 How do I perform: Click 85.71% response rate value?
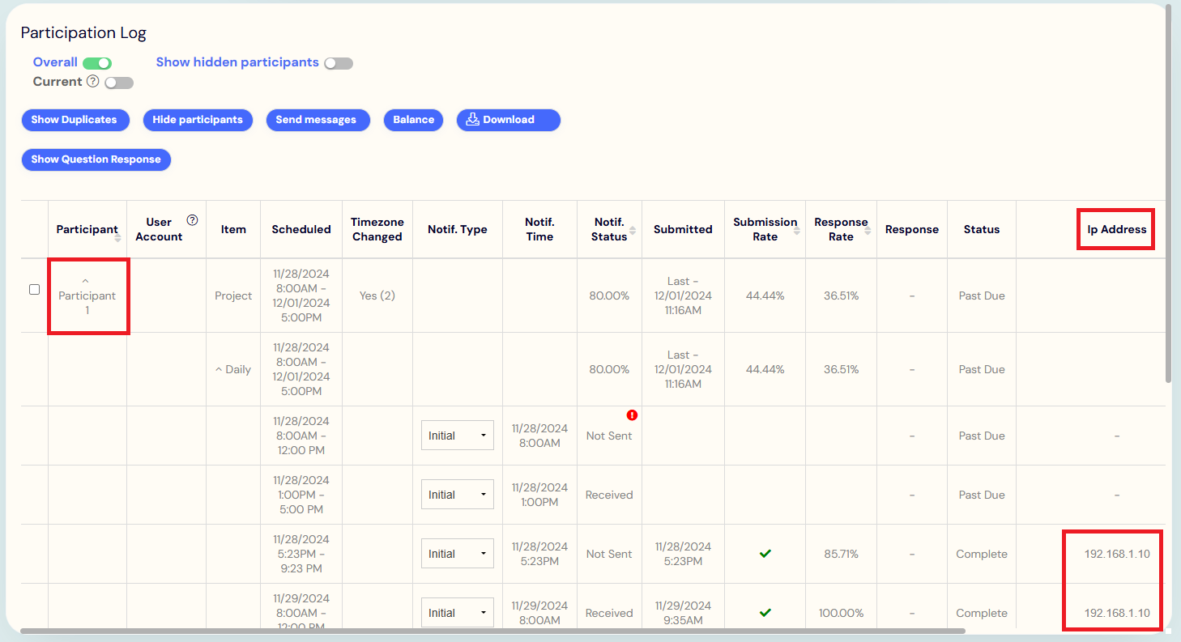tap(841, 555)
